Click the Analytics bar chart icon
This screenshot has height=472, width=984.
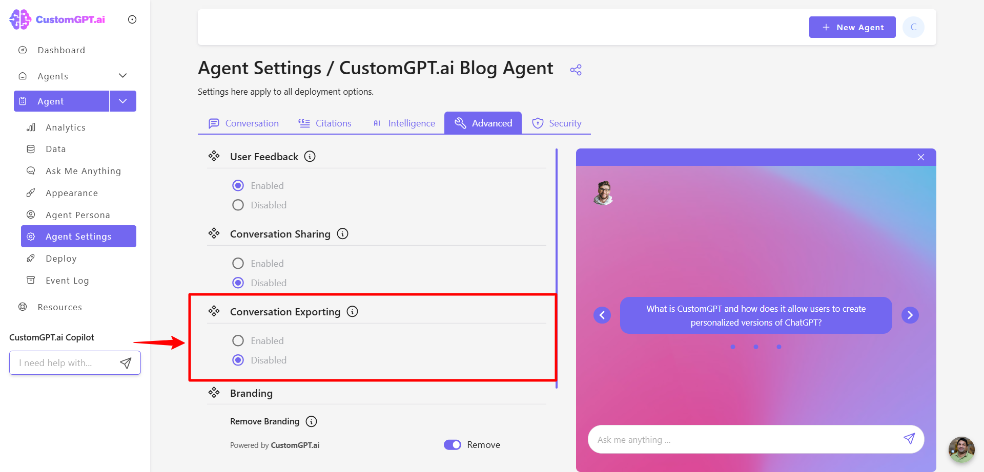coord(31,127)
